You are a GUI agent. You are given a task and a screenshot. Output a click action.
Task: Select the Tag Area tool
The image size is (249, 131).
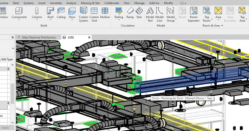click(x=242, y=15)
